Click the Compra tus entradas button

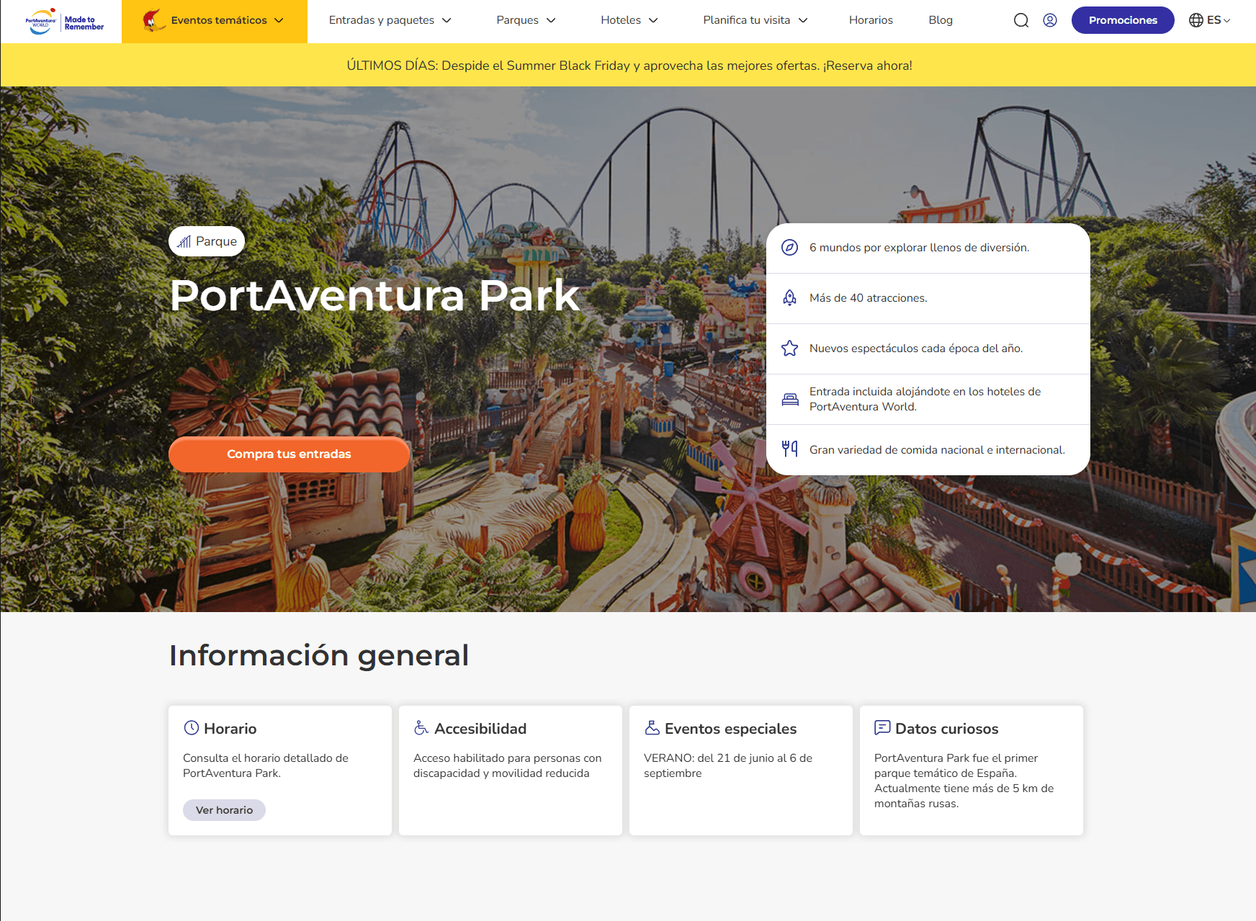coord(289,454)
